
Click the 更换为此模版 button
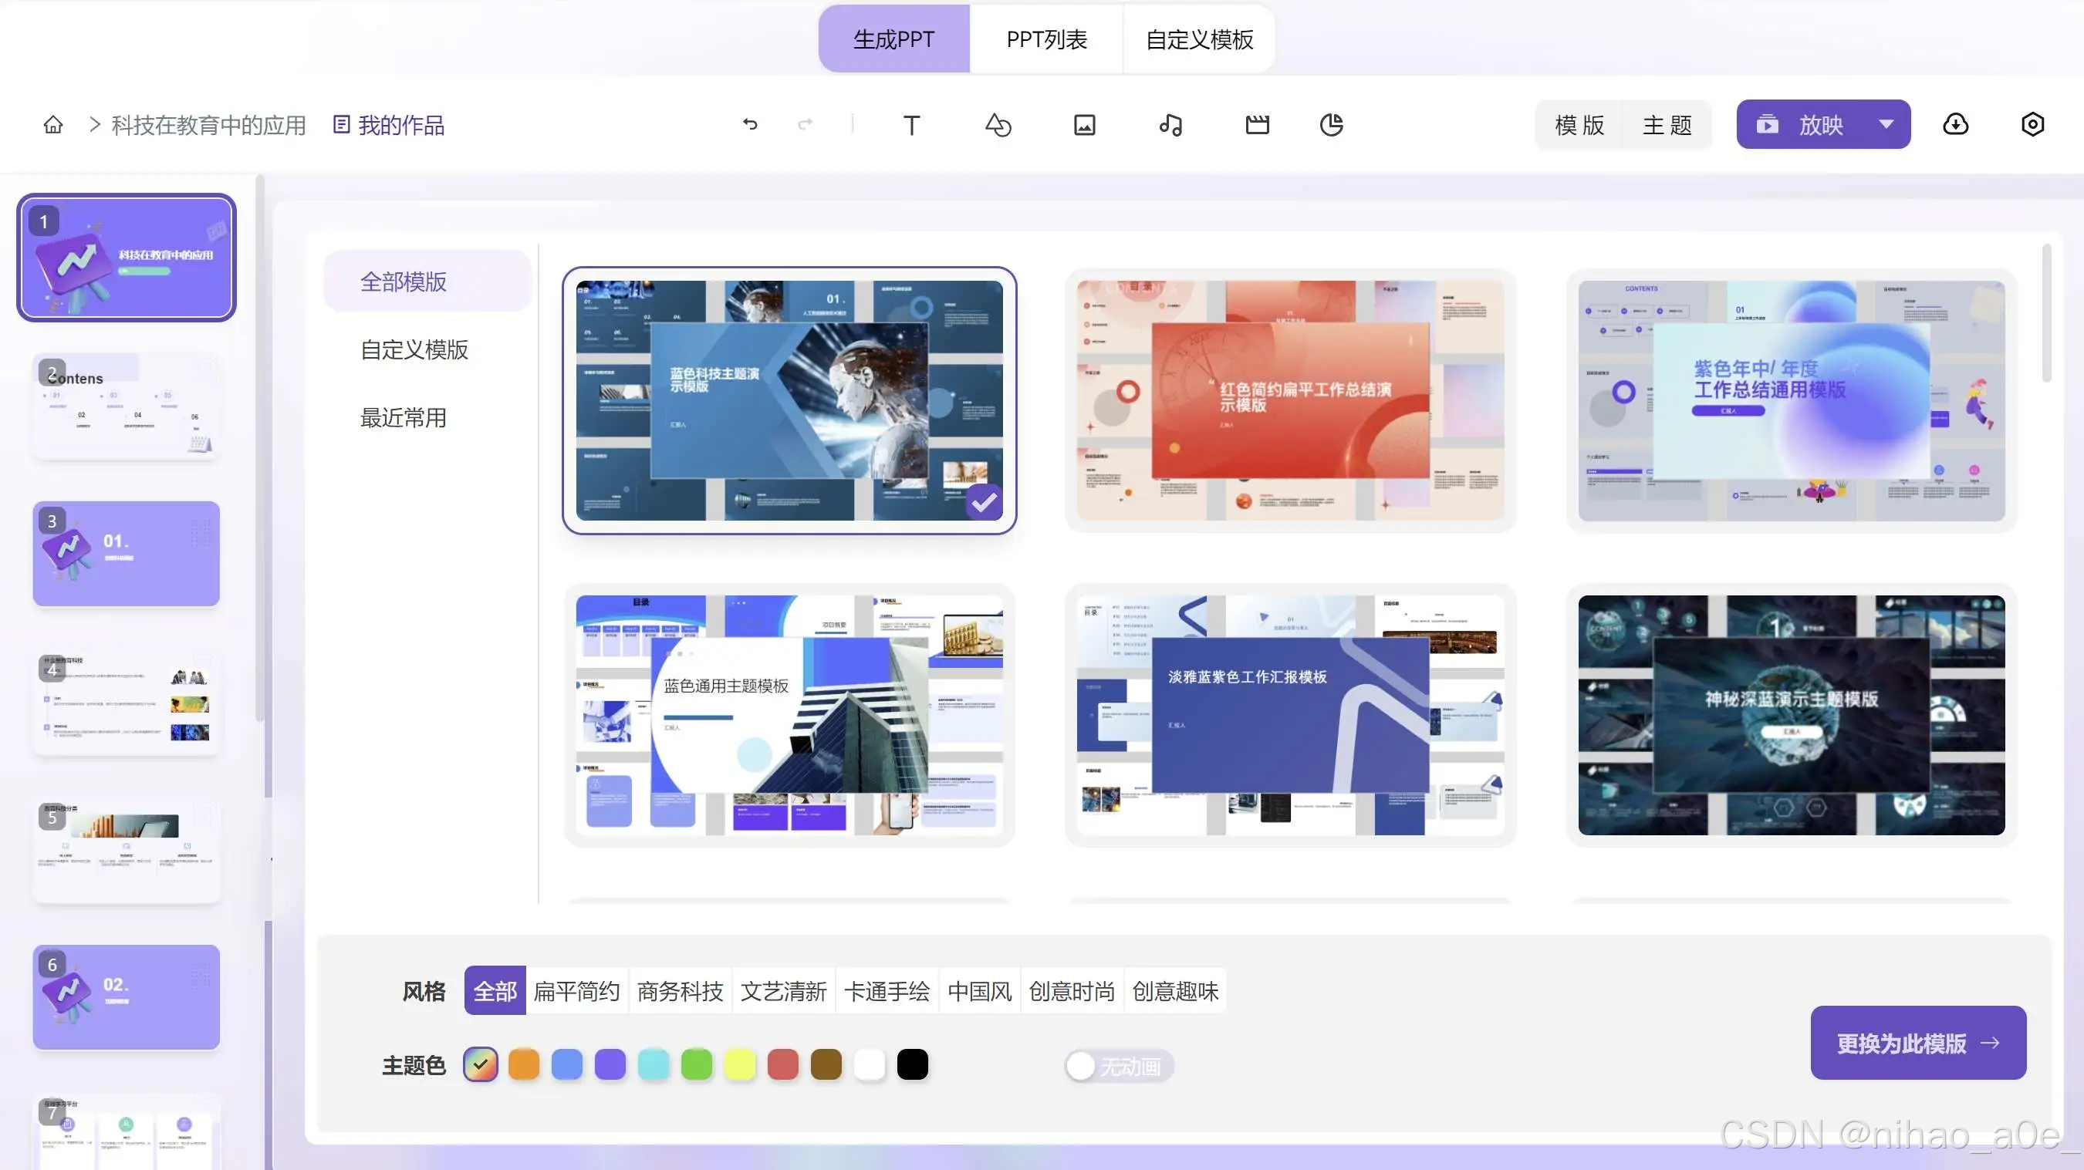tap(1917, 1043)
